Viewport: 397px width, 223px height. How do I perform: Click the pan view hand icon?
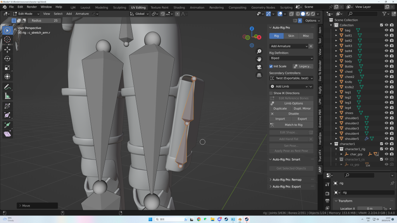coord(259,59)
